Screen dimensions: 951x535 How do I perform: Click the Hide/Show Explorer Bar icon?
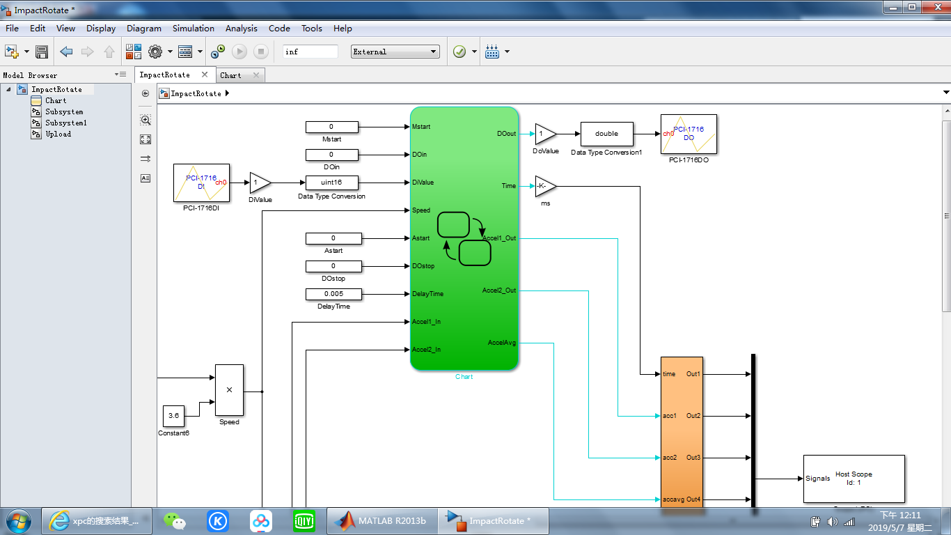tap(146, 93)
